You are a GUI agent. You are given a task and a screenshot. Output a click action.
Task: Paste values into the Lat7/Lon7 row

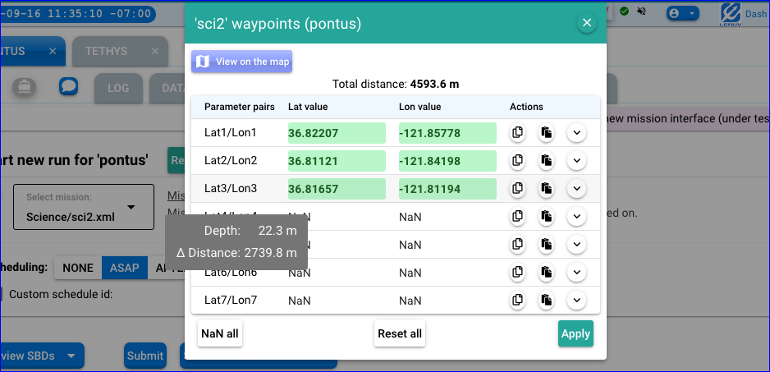[x=546, y=301]
